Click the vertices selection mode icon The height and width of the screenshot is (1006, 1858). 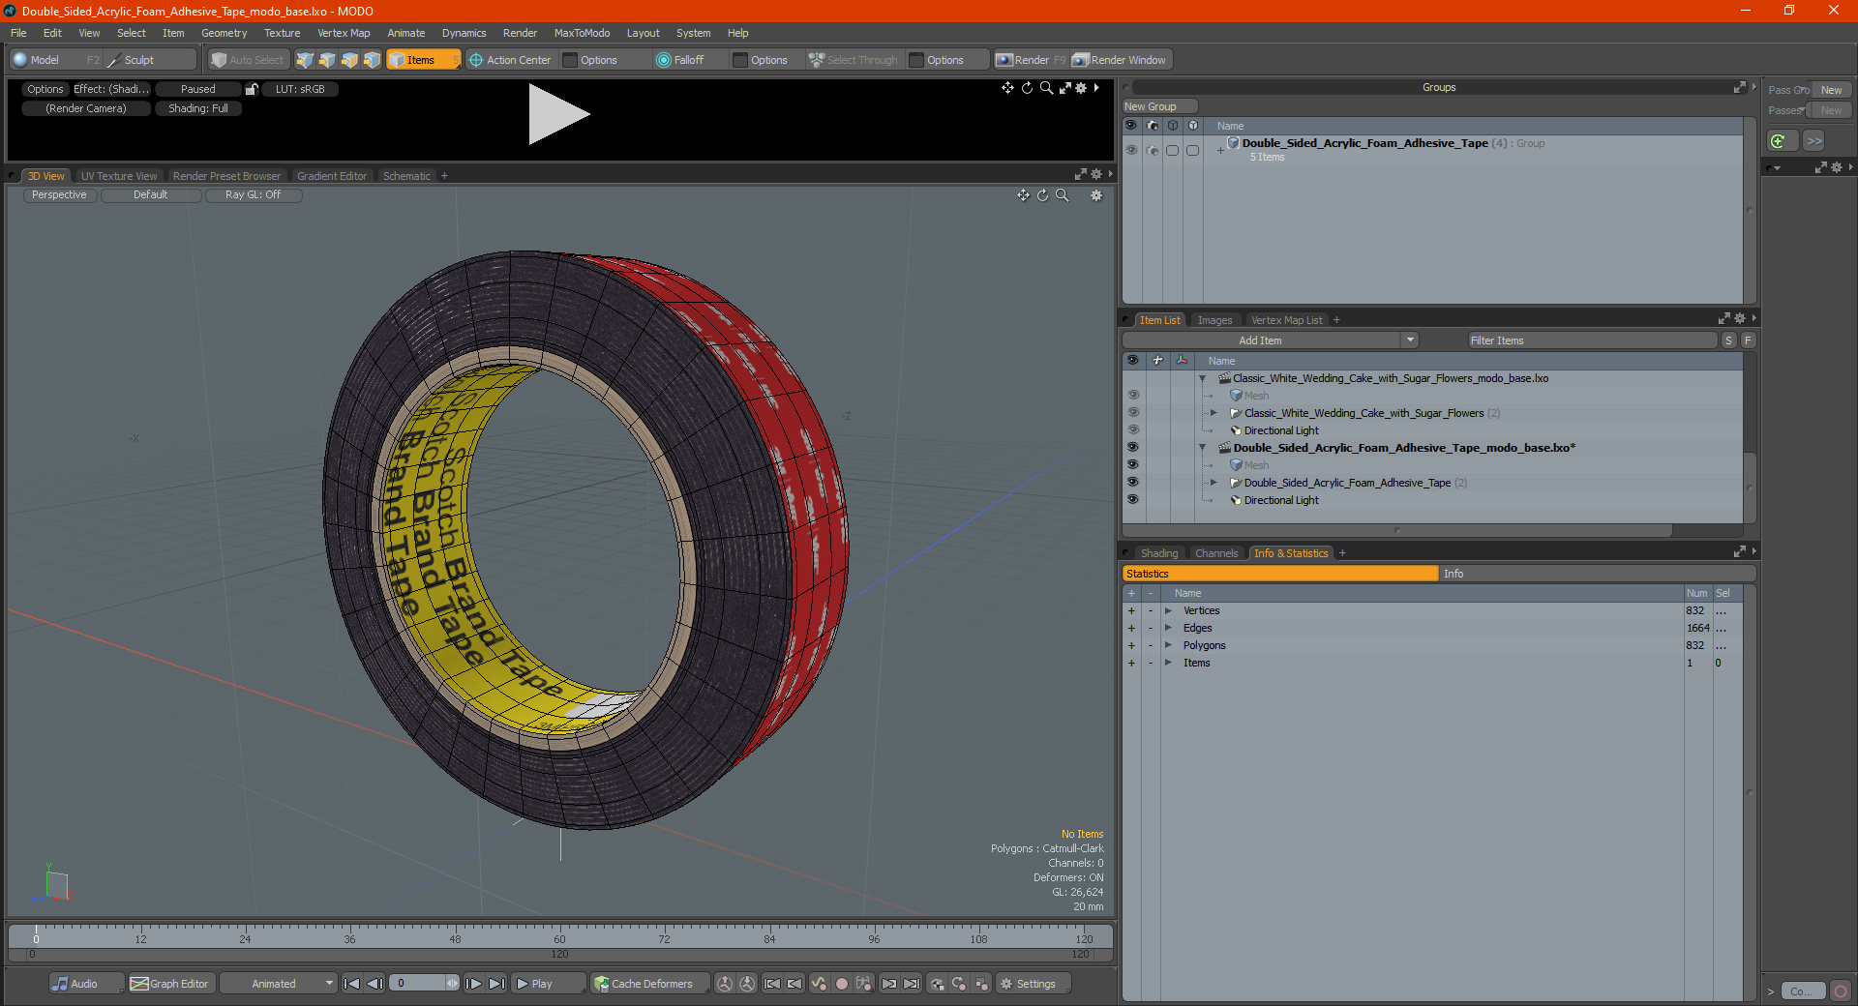[x=305, y=60]
